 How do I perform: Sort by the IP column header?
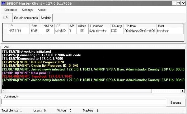(19, 26)
